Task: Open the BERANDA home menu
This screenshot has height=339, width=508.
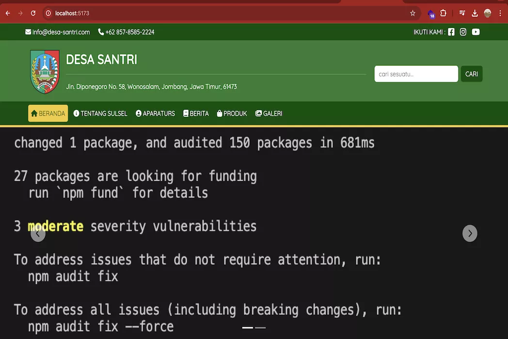Action: click(x=48, y=113)
